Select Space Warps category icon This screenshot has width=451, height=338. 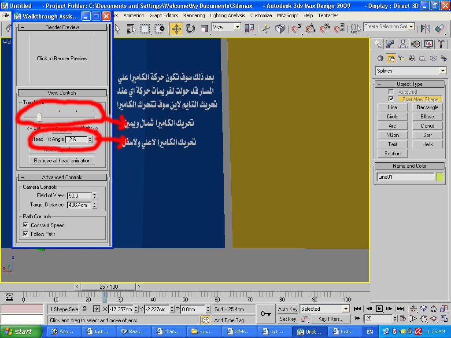(x=433, y=59)
